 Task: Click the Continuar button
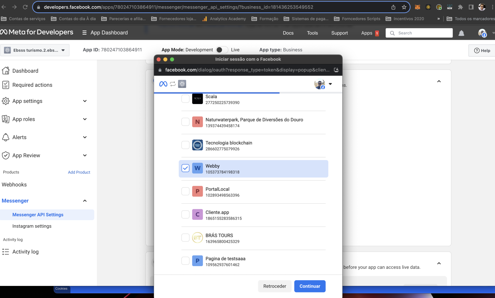click(x=310, y=286)
